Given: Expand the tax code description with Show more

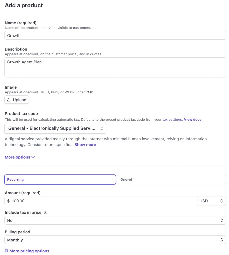Looking at the screenshot, I should [85, 144].
